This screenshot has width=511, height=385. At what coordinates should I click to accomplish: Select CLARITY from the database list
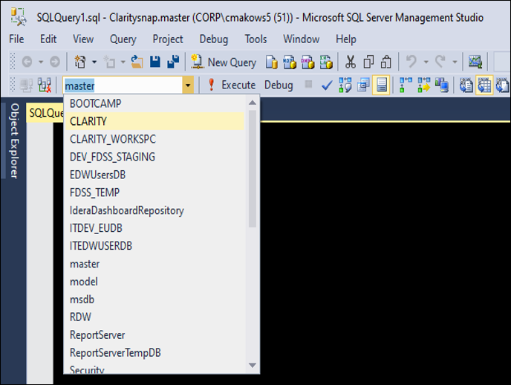[88, 121]
